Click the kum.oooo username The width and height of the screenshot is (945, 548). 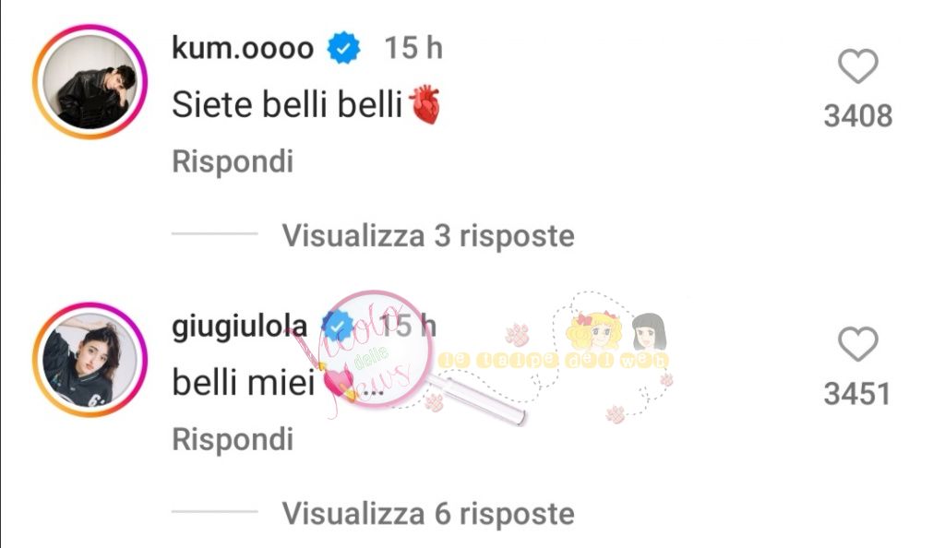pyautogui.click(x=243, y=48)
